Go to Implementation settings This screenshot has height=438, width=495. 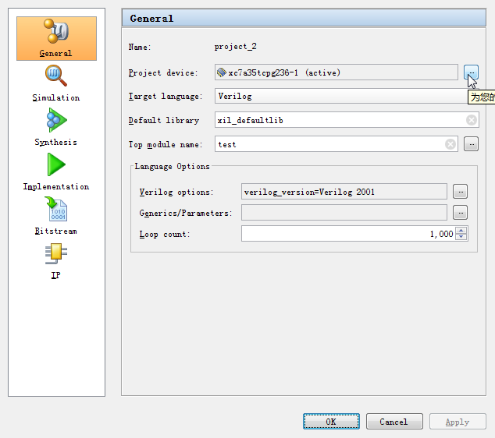click(56, 171)
